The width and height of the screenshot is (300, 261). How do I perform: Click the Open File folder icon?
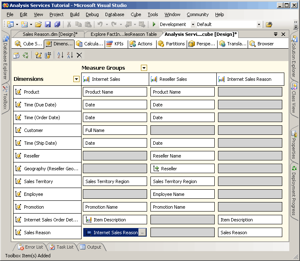pyautogui.click(x=38, y=24)
